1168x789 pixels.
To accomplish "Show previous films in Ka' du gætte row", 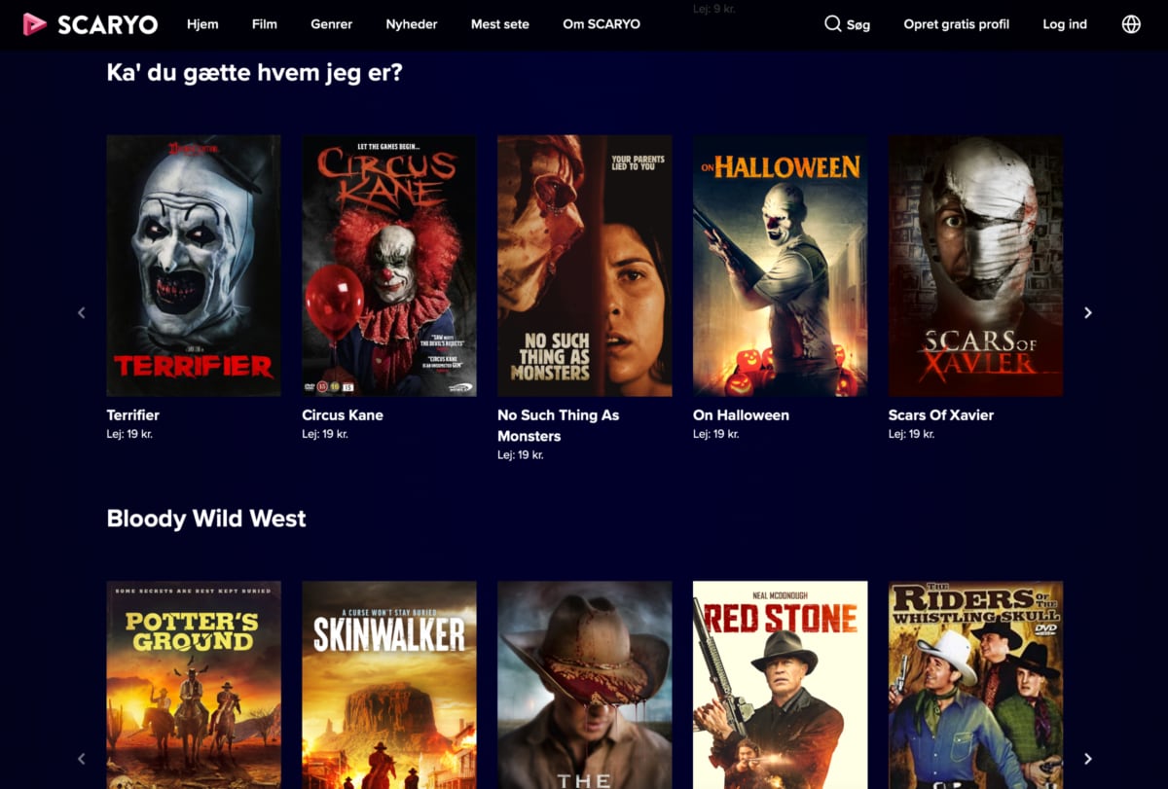I will (x=82, y=312).
